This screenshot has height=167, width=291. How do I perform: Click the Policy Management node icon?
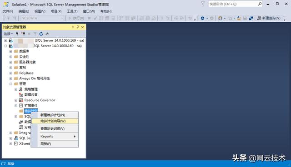[21, 89]
